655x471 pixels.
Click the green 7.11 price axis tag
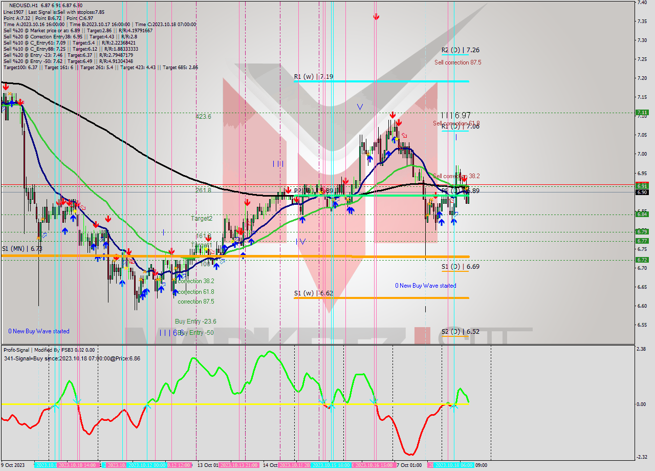tap(642, 113)
